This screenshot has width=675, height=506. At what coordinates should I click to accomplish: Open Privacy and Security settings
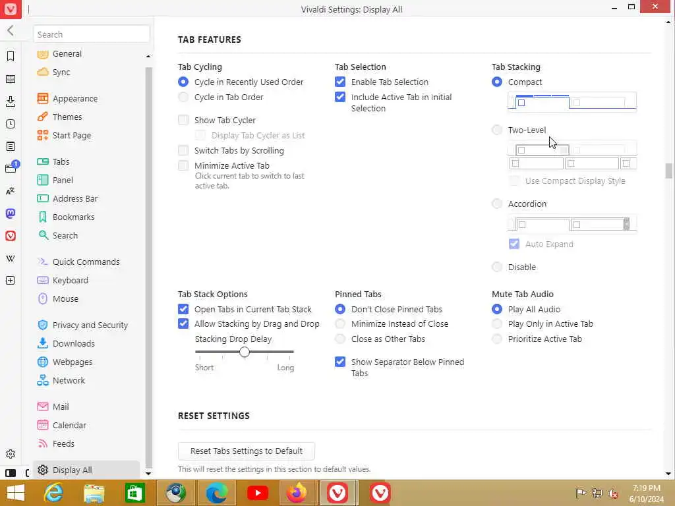coord(82,325)
